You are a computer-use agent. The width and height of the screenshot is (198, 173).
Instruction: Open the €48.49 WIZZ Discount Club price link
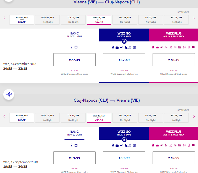click(x=124, y=71)
